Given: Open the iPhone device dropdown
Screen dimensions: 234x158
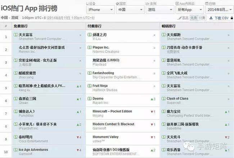Looking at the screenshot, I should click(x=100, y=10).
